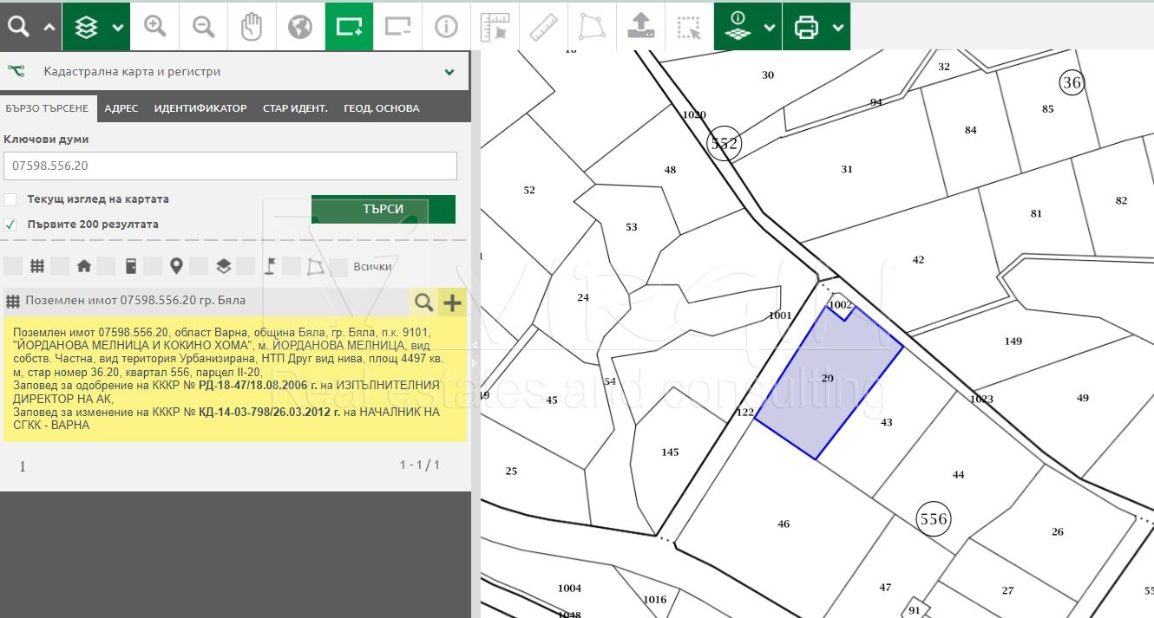Viewport: 1154px width, 618px height.
Task: Activate the info identify tool
Action: (x=446, y=26)
